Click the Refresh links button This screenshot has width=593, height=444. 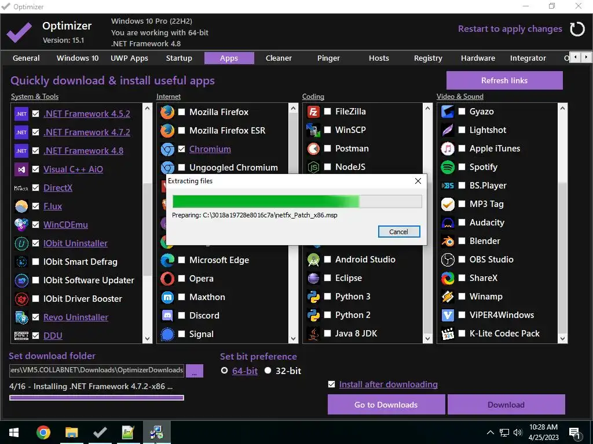coord(504,80)
